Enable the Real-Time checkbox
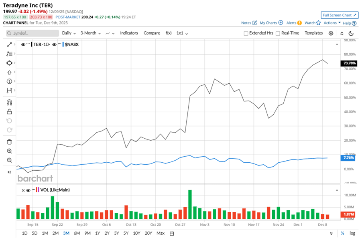 click(278, 33)
